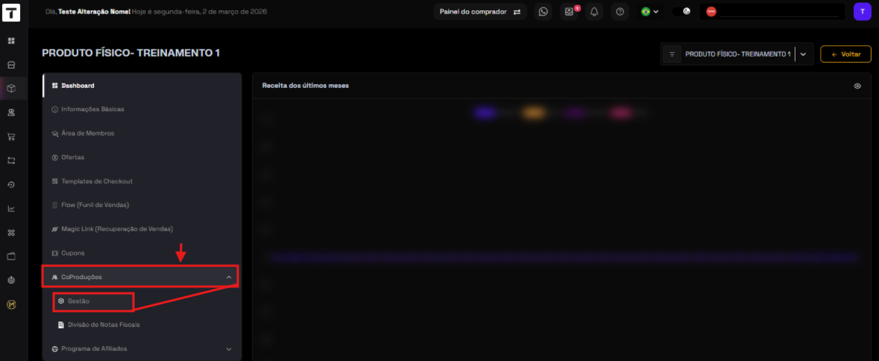This screenshot has width=879, height=361.
Task: Open Informações Básicas menu item
Action: (92, 109)
